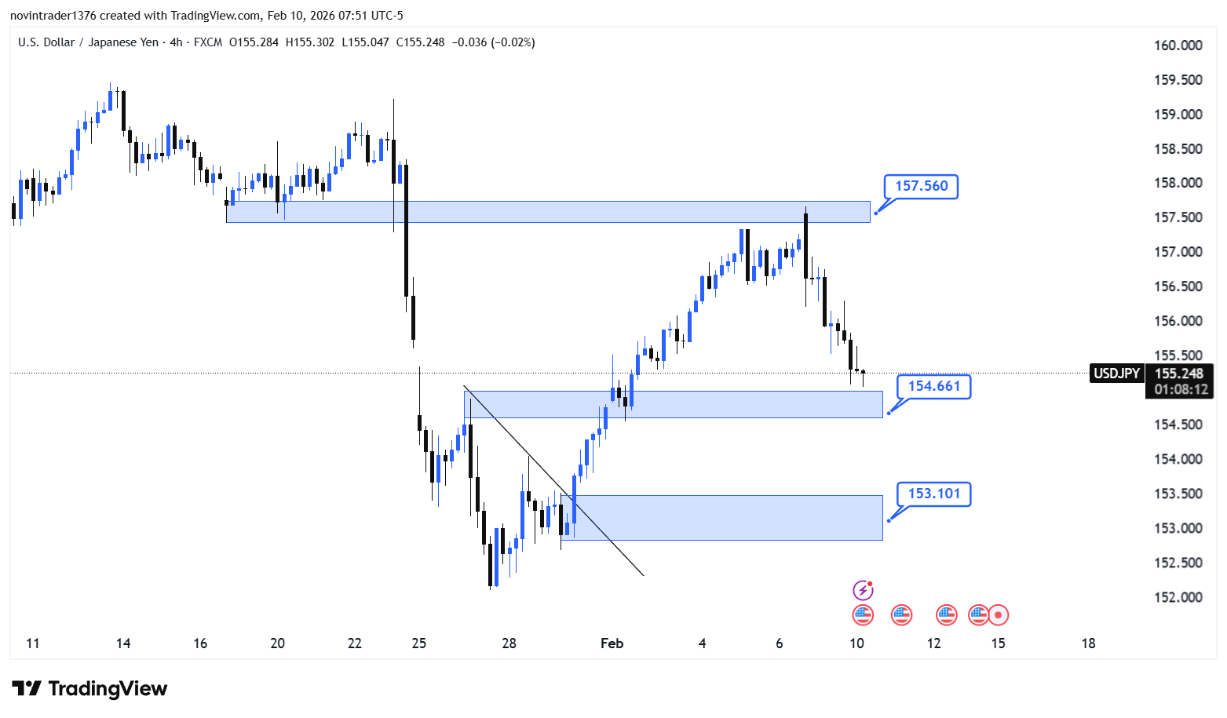Select the 157.560 price callout label
This screenshot has height=718, width=1227.
click(921, 187)
